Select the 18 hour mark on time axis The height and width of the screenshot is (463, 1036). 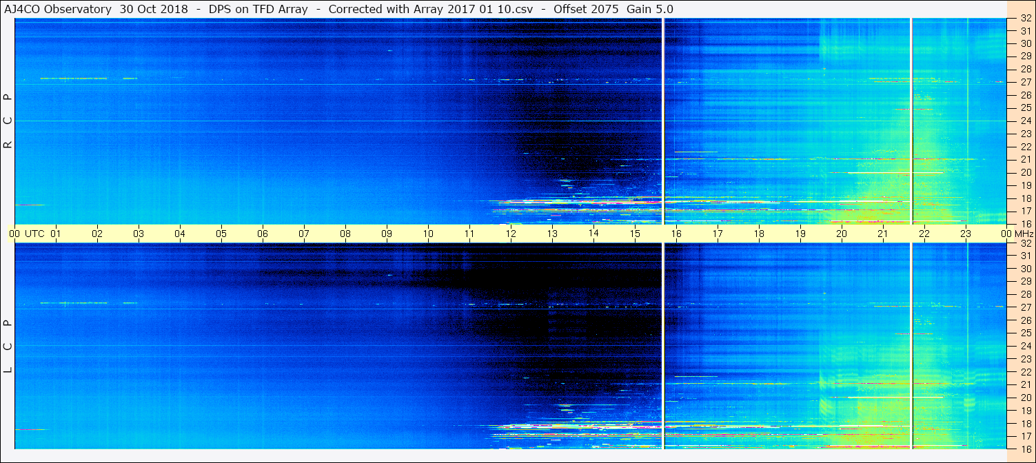759,234
